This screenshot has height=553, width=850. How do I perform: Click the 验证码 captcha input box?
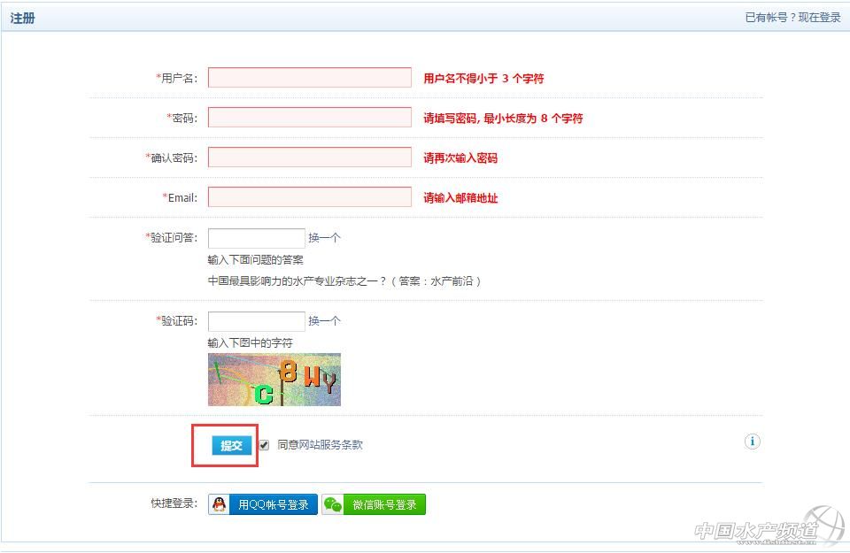pos(257,321)
